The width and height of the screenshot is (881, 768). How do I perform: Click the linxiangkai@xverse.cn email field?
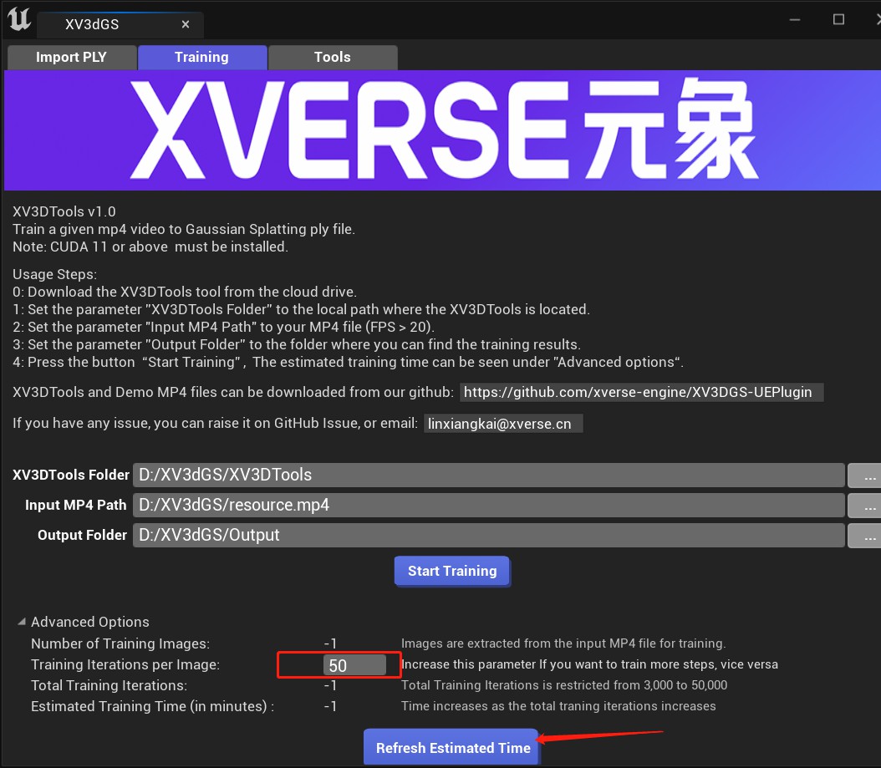[x=503, y=424]
